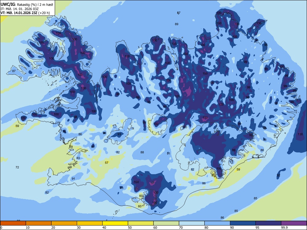This screenshot has height=230, width=307.
Task: Click the legend scale label '40'
Action: click(104, 228)
